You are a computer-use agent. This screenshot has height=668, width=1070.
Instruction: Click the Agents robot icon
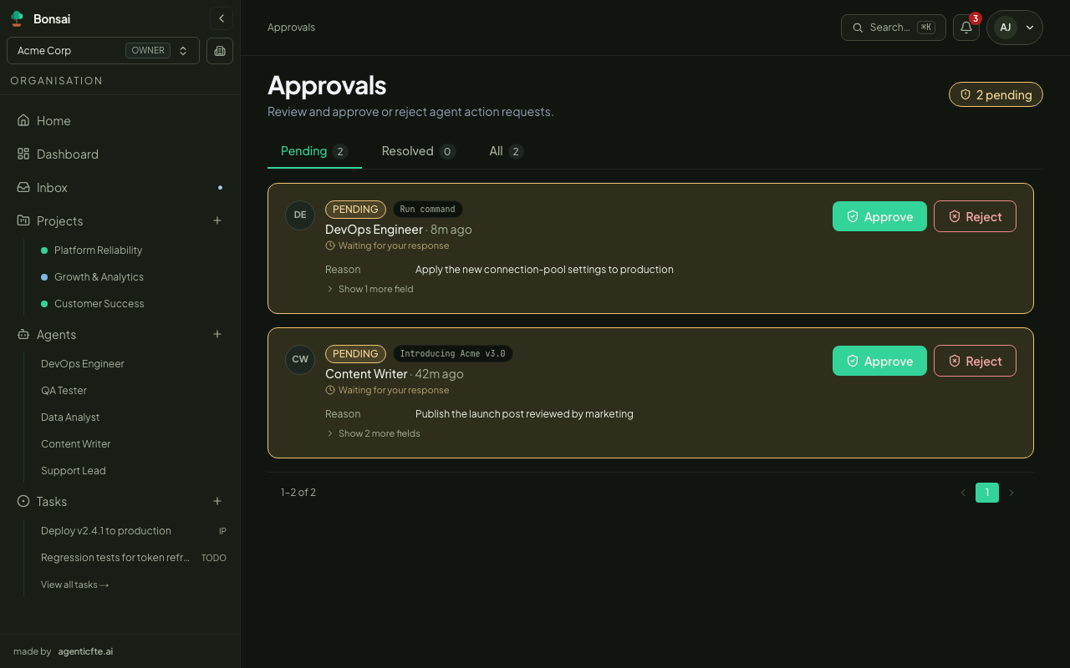(x=23, y=334)
